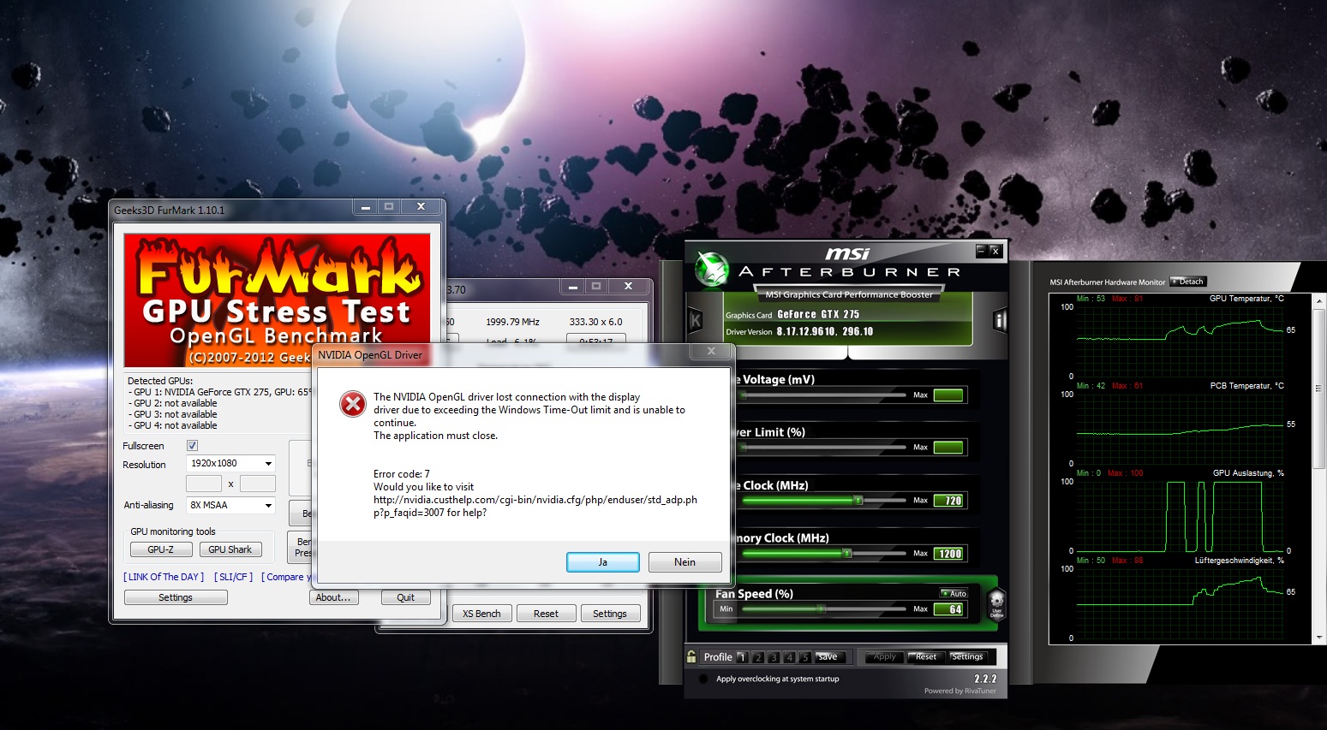This screenshot has height=730, width=1327.
Task: Click Driver Version 8.17.12.9610 text
Action: 799,331
